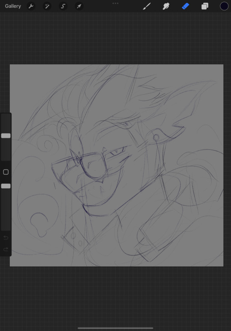Open the Adjustments magic wand menu
231x331 pixels.
pos(47,6)
